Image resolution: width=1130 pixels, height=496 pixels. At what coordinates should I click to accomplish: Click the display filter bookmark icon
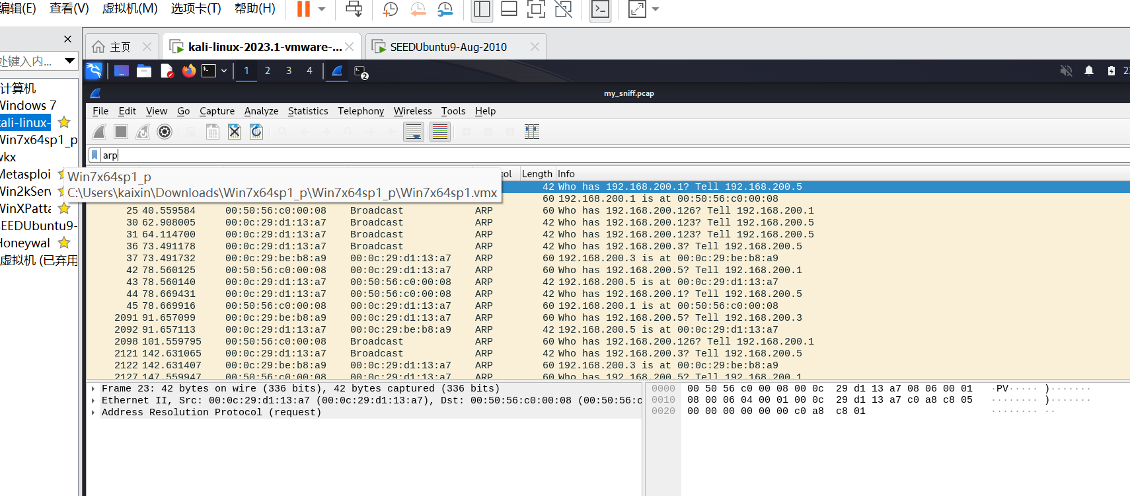pos(94,155)
